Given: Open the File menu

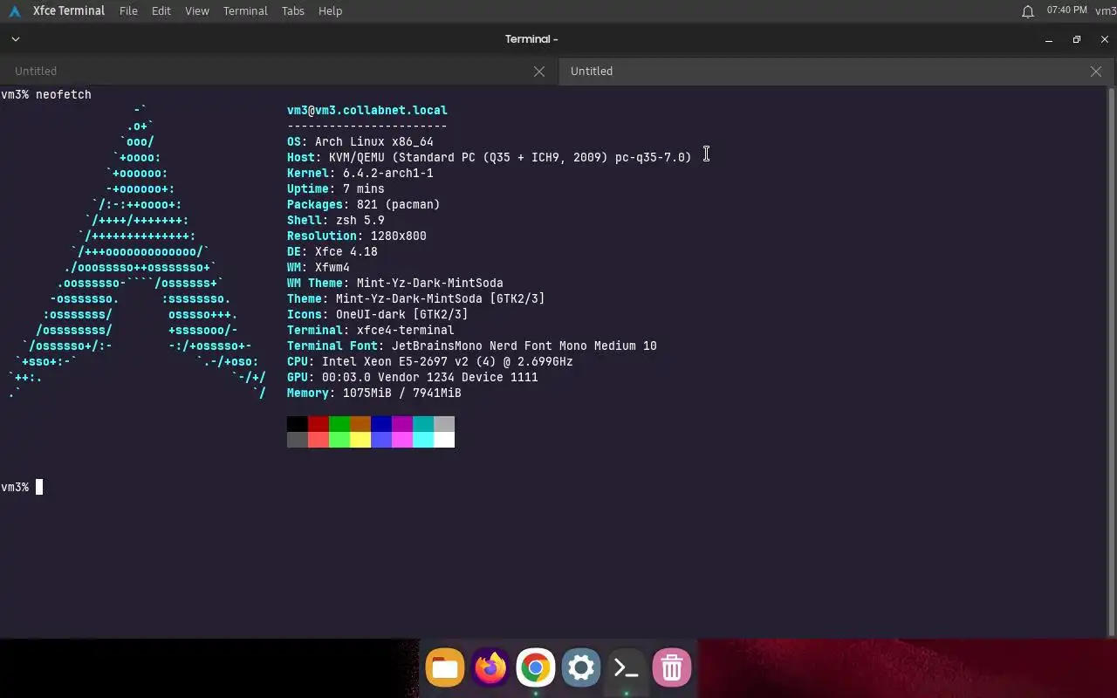Looking at the screenshot, I should tap(128, 11).
